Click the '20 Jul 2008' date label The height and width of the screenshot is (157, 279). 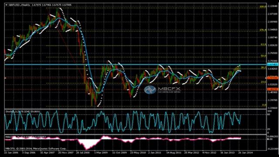pyautogui.click(x=83, y=153)
